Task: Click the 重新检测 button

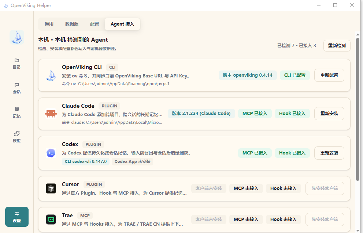Action: point(337,46)
